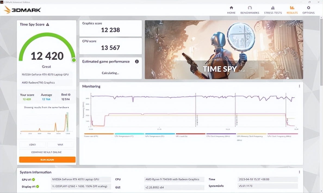Click the SystemInfo version v5.61.1173
The height and width of the screenshot is (193, 323).
pos(268,186)
